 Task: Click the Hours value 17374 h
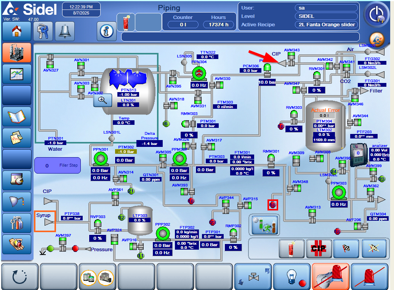click(218, 25)
